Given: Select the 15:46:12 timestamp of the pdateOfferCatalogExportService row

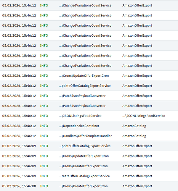Looking at the screenshot, I should (x=19, y=86).
